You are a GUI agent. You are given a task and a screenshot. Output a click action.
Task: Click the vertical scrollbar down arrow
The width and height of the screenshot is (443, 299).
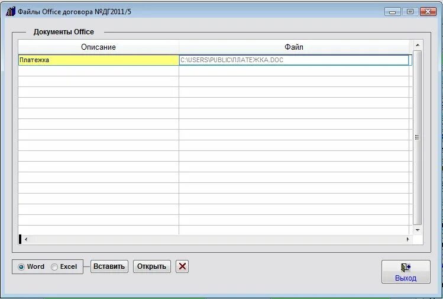(x=418, y=230)
